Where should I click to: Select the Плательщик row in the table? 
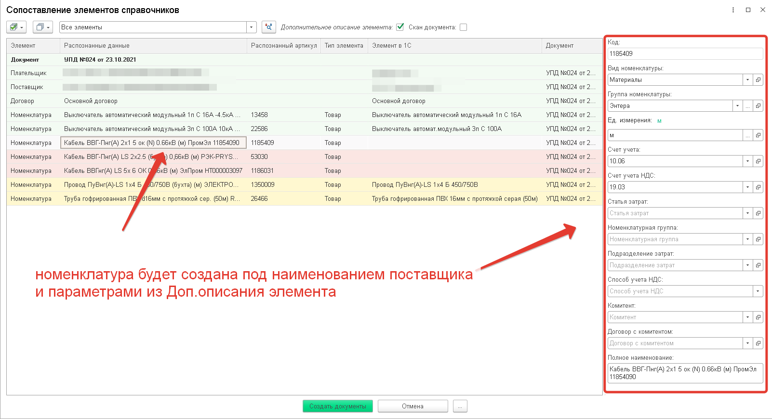coord(305,73)
